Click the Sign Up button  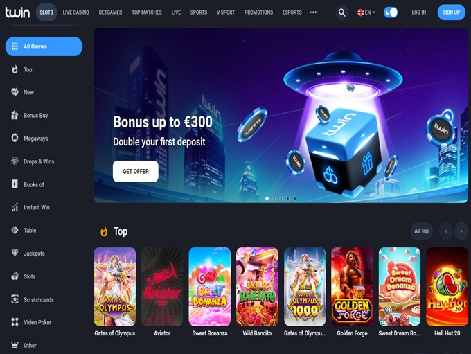pyautogui.click(x=451, y=12)
